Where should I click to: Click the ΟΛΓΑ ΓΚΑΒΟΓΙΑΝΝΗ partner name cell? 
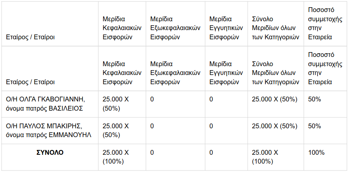click(x=50, y=104)
